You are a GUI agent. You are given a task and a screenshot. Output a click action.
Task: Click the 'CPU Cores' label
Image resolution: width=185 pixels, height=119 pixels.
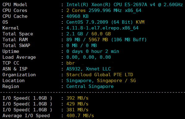tap(15, 10)
